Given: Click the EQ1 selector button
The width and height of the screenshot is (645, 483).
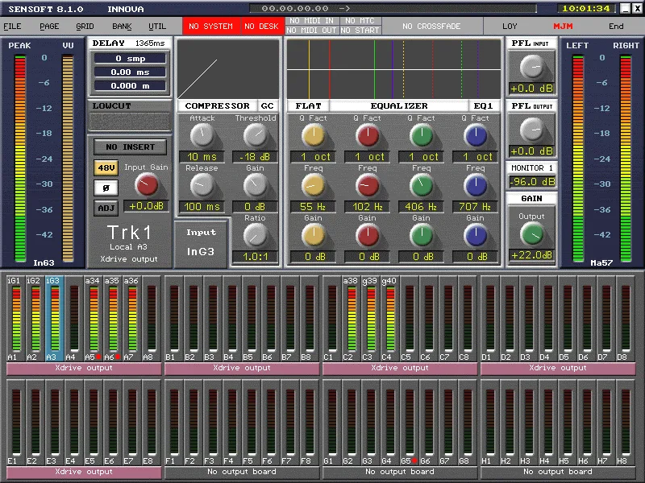Looking at the screenshot, I should pyautogui.click(x=483, y=106).
